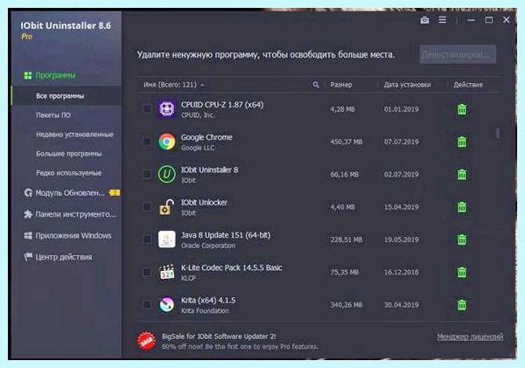Delete K-Lite Codec Pack via trash icon
The image size is (525, 368).
pyautogui.click(x=462, y=272)
